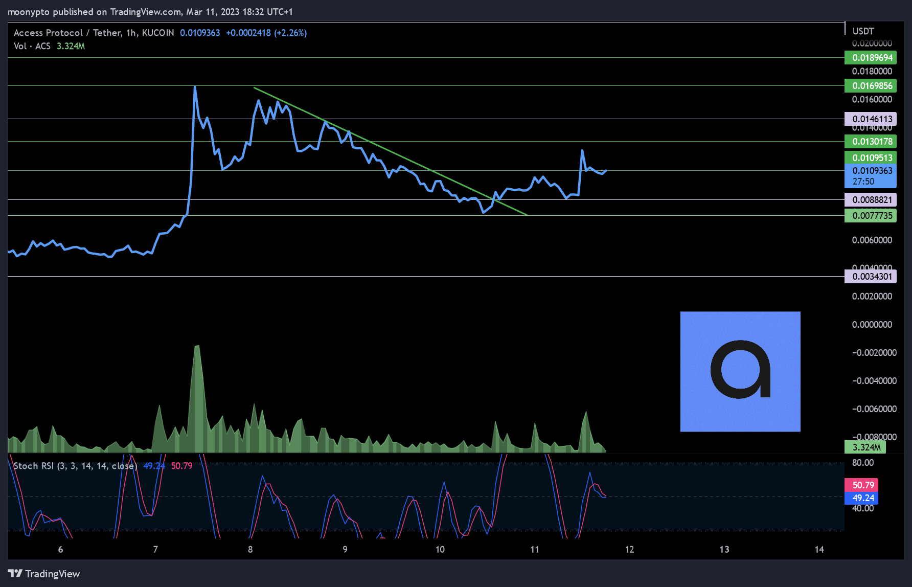The height and width of the screenshot is (587, 912).
Task: Click the green descending trendline
Action: pos(390,151)
